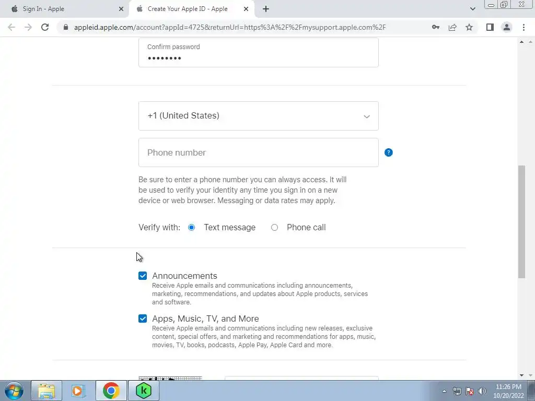Open Action Center flag icon
Viewport: 535px width, 401px height.
coord(470,391)
